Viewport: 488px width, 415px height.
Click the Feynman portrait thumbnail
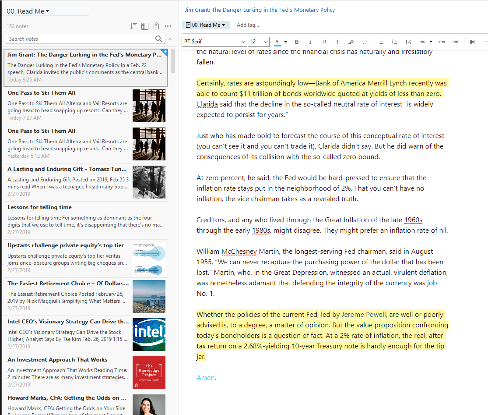pyautogui.click(x=149, y=182)
